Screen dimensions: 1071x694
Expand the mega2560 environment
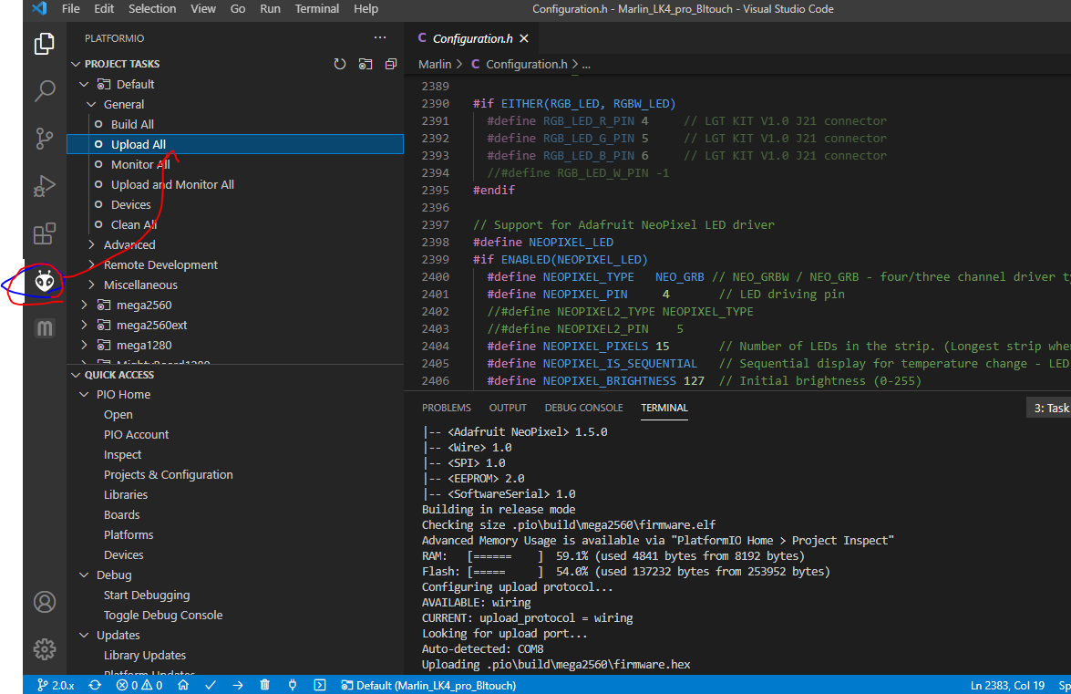(84, 305)
